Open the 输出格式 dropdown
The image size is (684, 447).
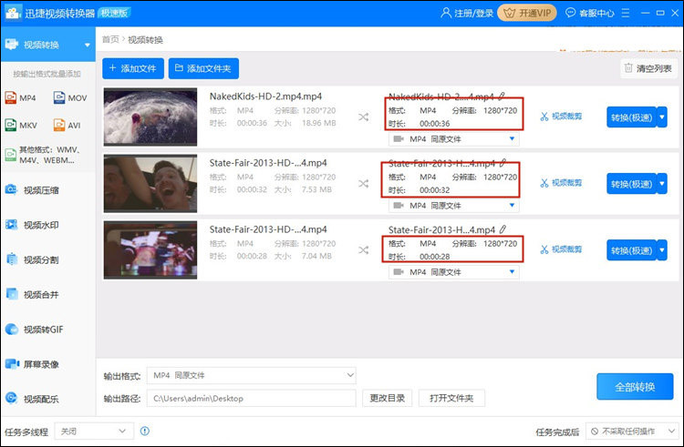pos(252,375)
